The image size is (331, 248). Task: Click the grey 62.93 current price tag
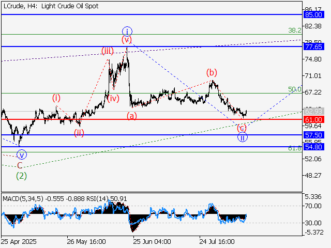(x=314, y=111)
